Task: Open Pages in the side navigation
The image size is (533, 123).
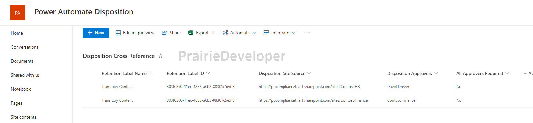Action: 17,103
